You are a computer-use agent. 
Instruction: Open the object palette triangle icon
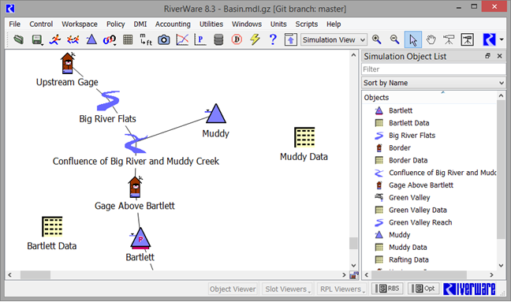(x=91, y=39)
